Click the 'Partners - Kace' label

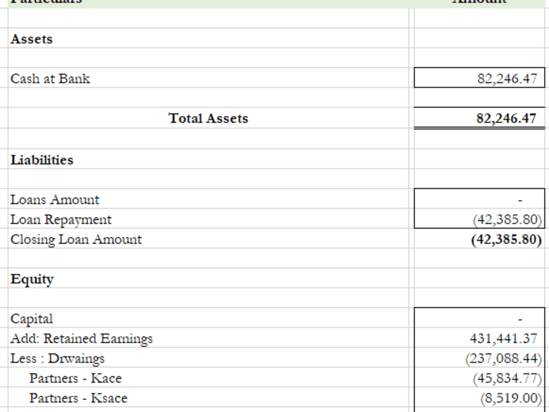(x=75, y=378)
